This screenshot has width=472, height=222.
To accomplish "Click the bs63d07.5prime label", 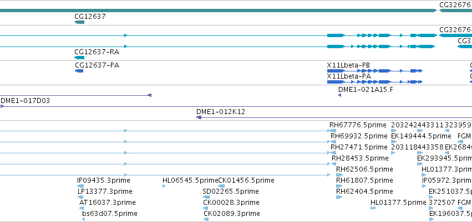I will pyautogui.click(x=110, y=214).
